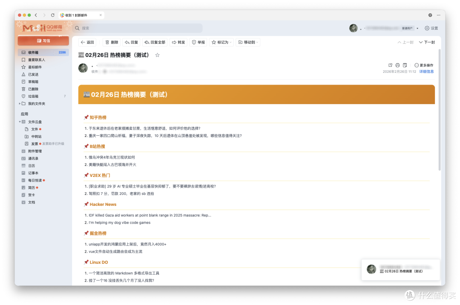
Task: Click the 删除 delete button
Action: pos(112,42)
